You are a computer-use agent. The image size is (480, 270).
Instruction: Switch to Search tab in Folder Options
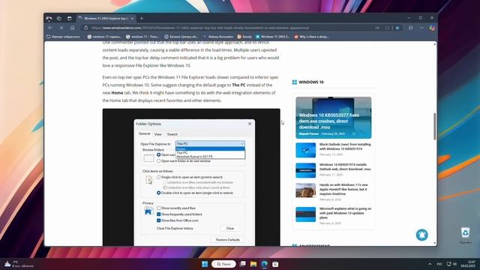point(172,134)
